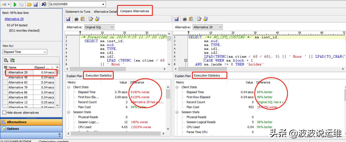Viewport: 346px width, 142px height.
Task: Open right pane Explain Plan tab
Action: 183,76
